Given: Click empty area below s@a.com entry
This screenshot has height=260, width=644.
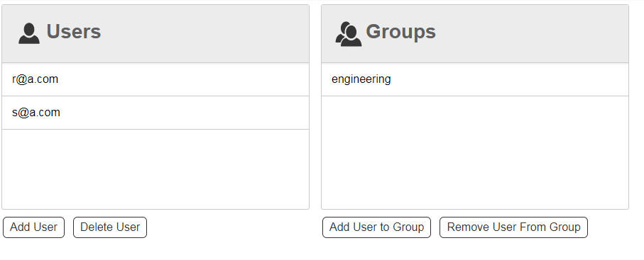Looking at the screenshot, I should [x=155, y=169].
